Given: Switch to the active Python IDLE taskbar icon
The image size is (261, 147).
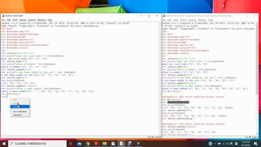Looking at the screenshot, I should click(x=122, y=143).
